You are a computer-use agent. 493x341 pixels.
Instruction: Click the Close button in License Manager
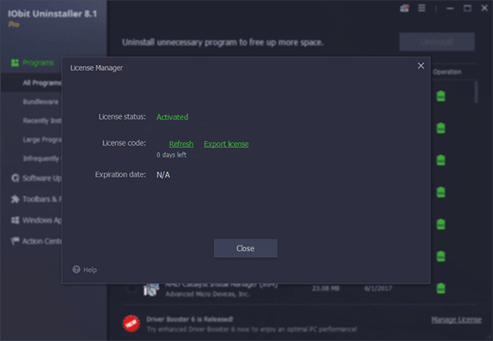click(x=245, y=248)
